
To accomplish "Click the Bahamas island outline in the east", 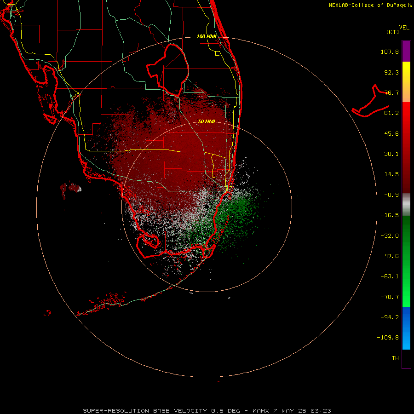I will (x=370, y=101).
